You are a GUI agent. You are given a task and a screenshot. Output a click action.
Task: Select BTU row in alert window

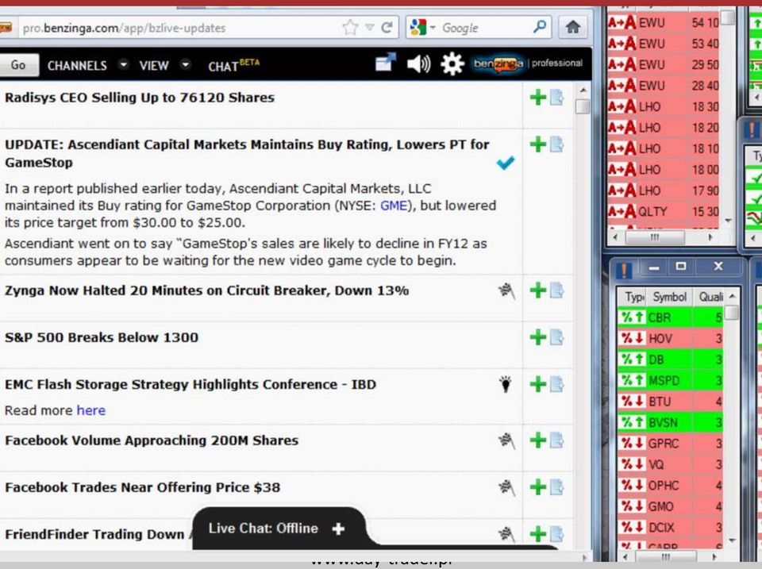pos(670,402)
